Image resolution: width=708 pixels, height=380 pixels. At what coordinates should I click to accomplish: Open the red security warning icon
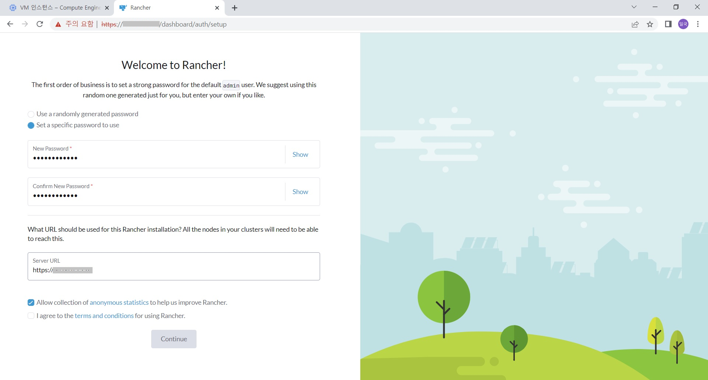tap(58, 24)
